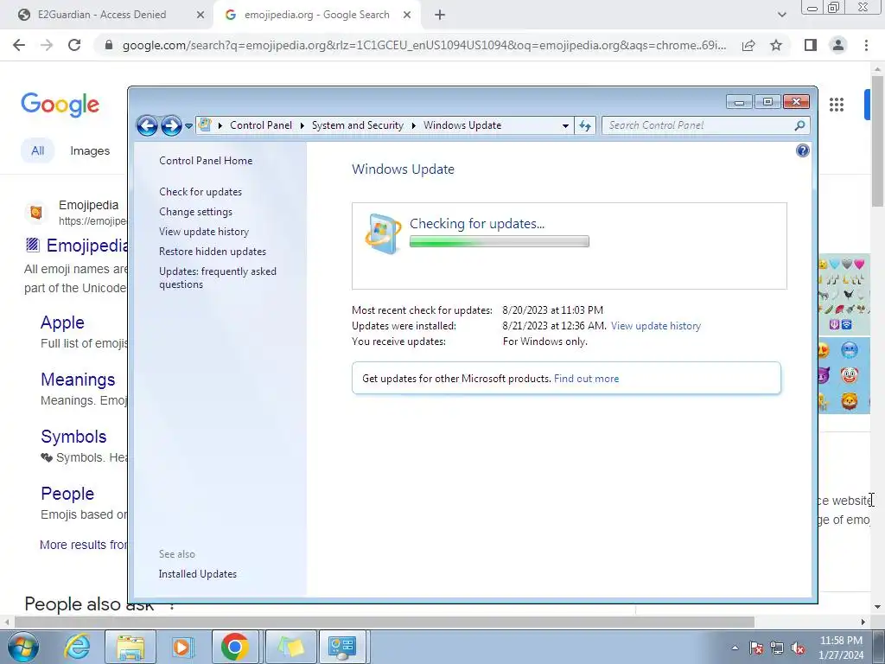Select the All search results tab
Screen dimensions: 885x664
click(x=38, y=150)
